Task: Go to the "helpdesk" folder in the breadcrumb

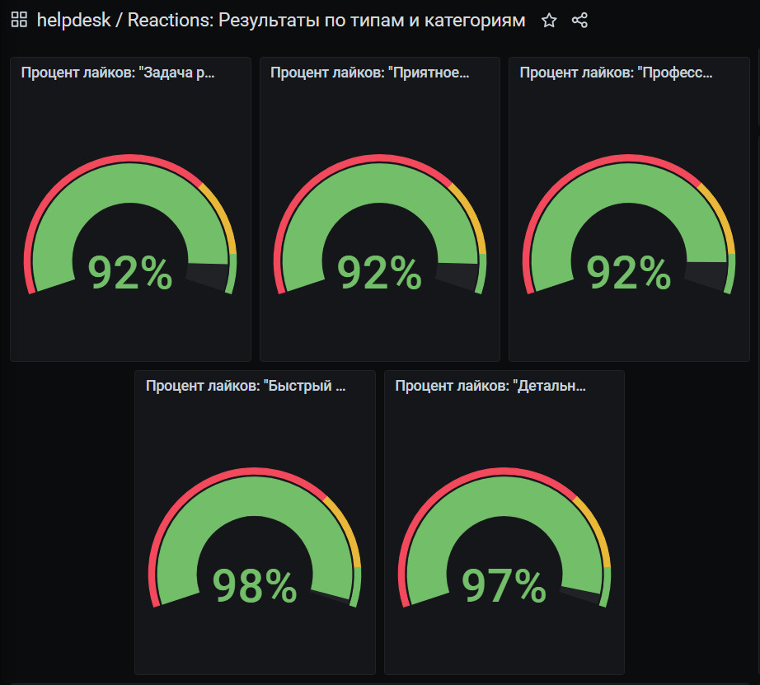Action: 74,21
